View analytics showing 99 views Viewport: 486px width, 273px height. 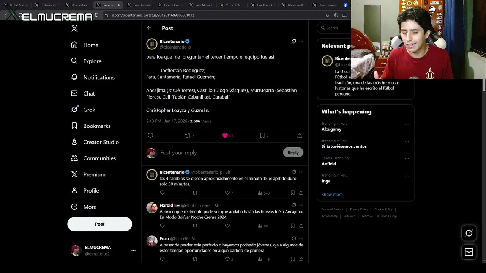pos(263,226)
